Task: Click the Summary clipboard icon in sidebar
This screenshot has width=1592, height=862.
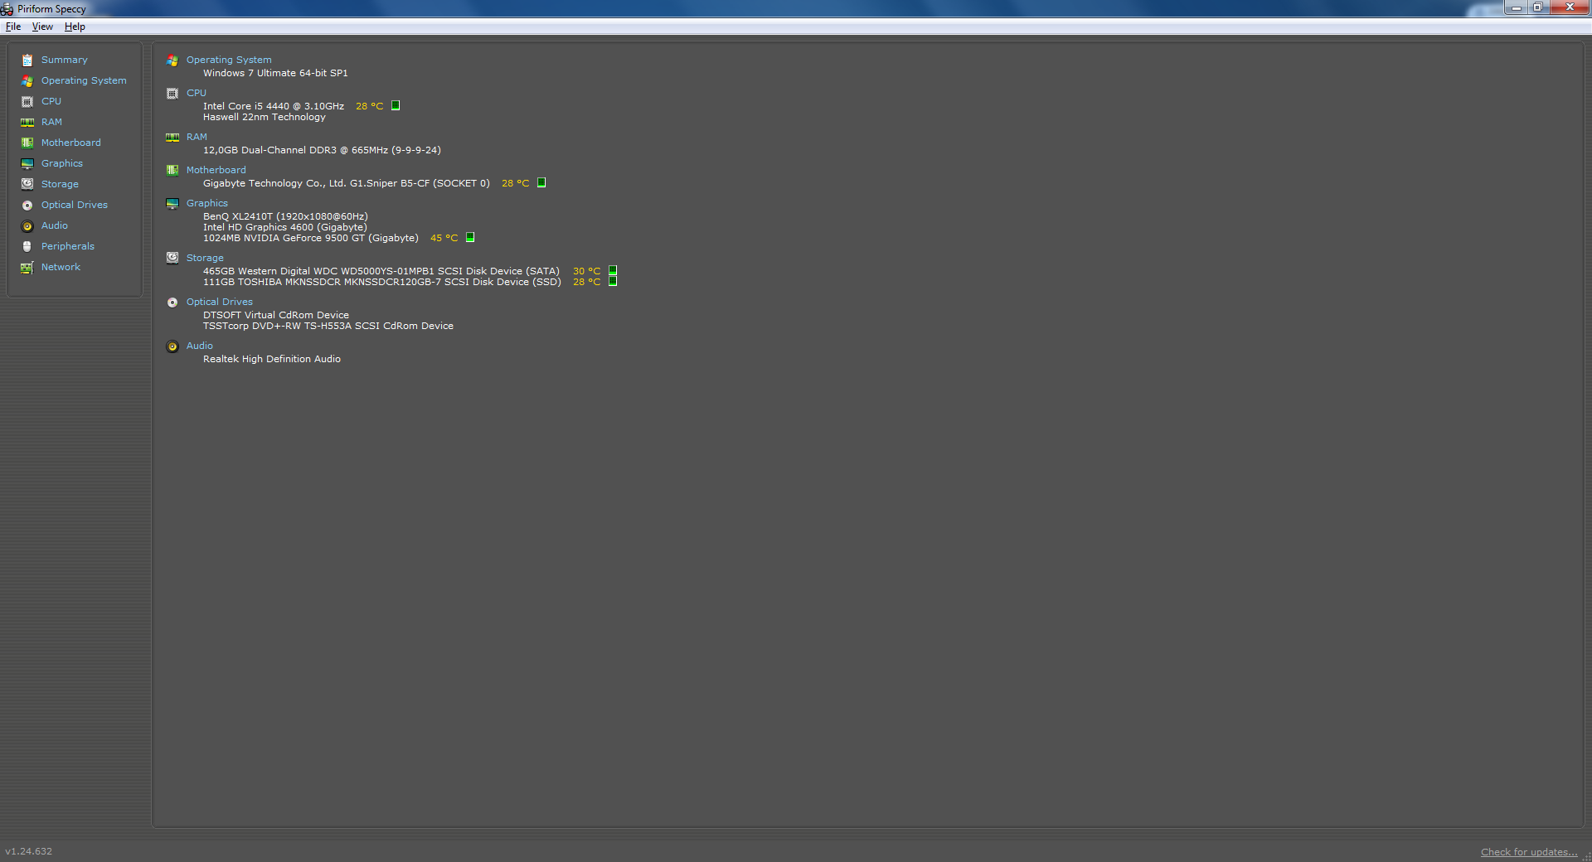Action: [x=27, y=61]
